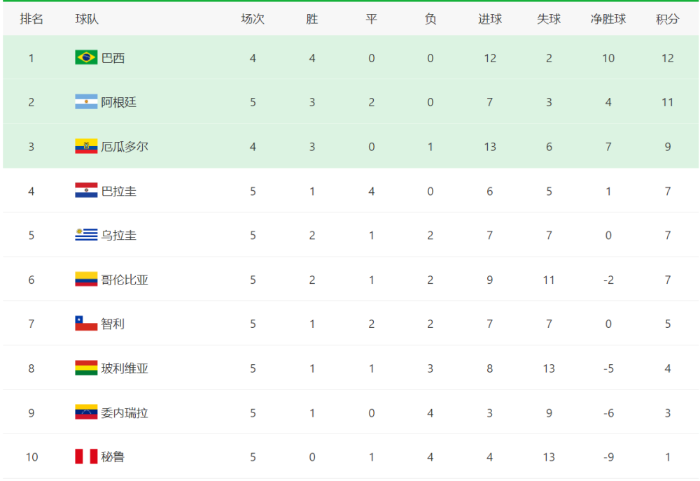Click the Ecuador flag icon

86,146
